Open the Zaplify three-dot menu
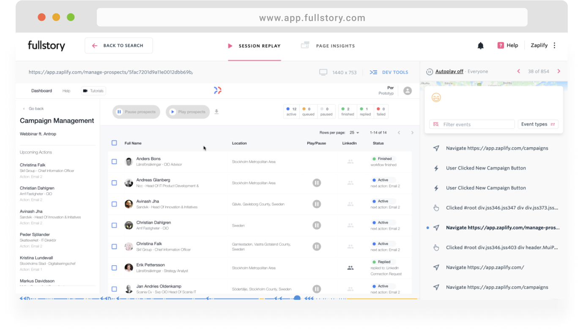 click(555, 46)
